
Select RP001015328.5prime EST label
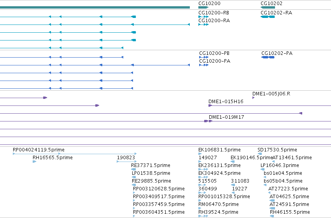point(224,197)
